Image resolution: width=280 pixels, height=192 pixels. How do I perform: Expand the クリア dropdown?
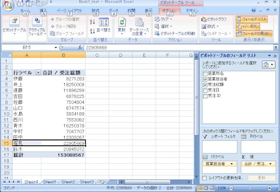pos(171,19)
